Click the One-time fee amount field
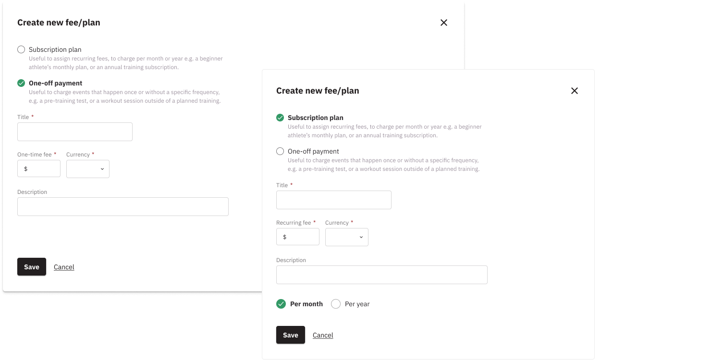 (42, 169)
